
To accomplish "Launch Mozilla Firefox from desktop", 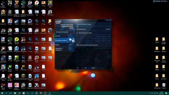I will (37, 59).
